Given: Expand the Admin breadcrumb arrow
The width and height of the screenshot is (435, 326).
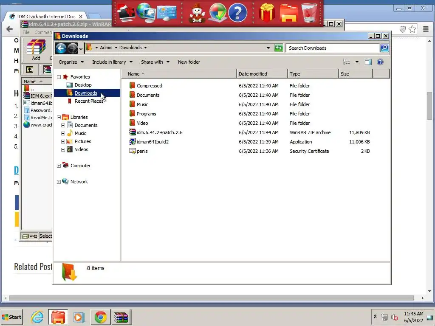Looking at the screenshot, I should click(116, 48).
